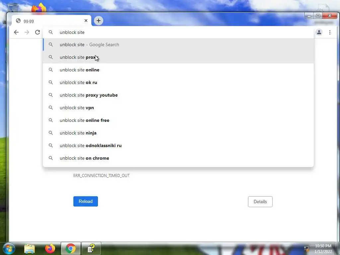Open the Windows Start menu orb
The width and height of the screenshot is (340, 255).
pyautogui.click(x=9, y=248)
